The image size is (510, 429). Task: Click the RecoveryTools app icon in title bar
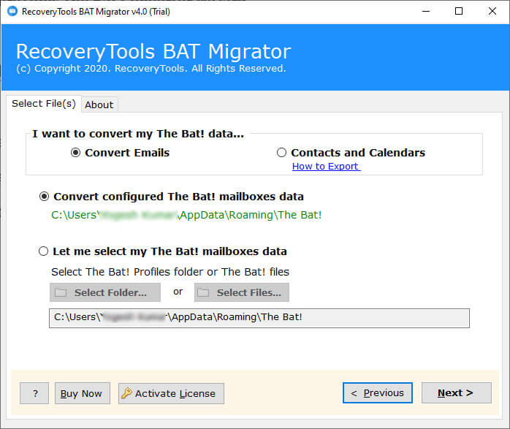point(12,11)
